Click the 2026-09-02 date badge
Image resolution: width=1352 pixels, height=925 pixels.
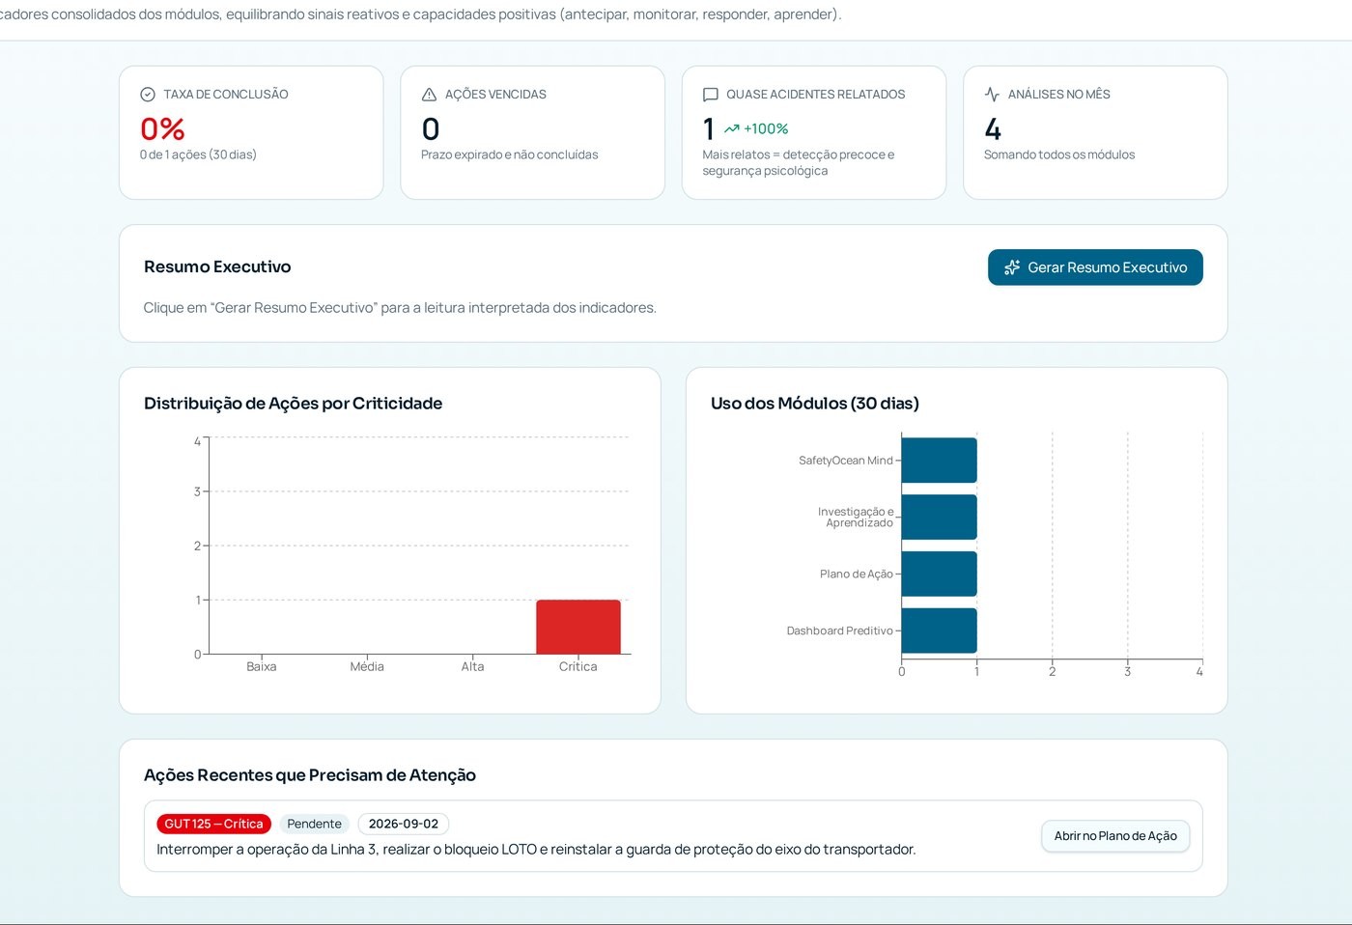point(404,824)
